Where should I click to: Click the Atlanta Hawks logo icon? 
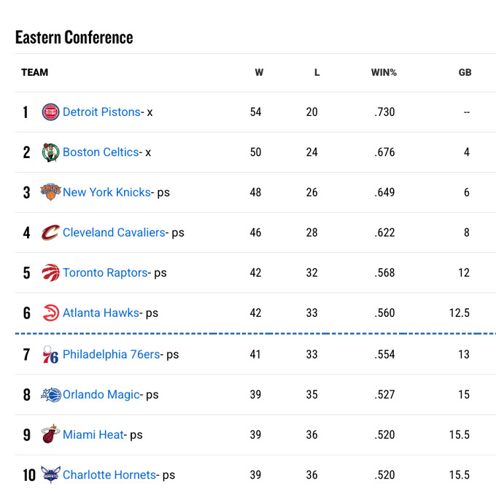click(50, 313)
